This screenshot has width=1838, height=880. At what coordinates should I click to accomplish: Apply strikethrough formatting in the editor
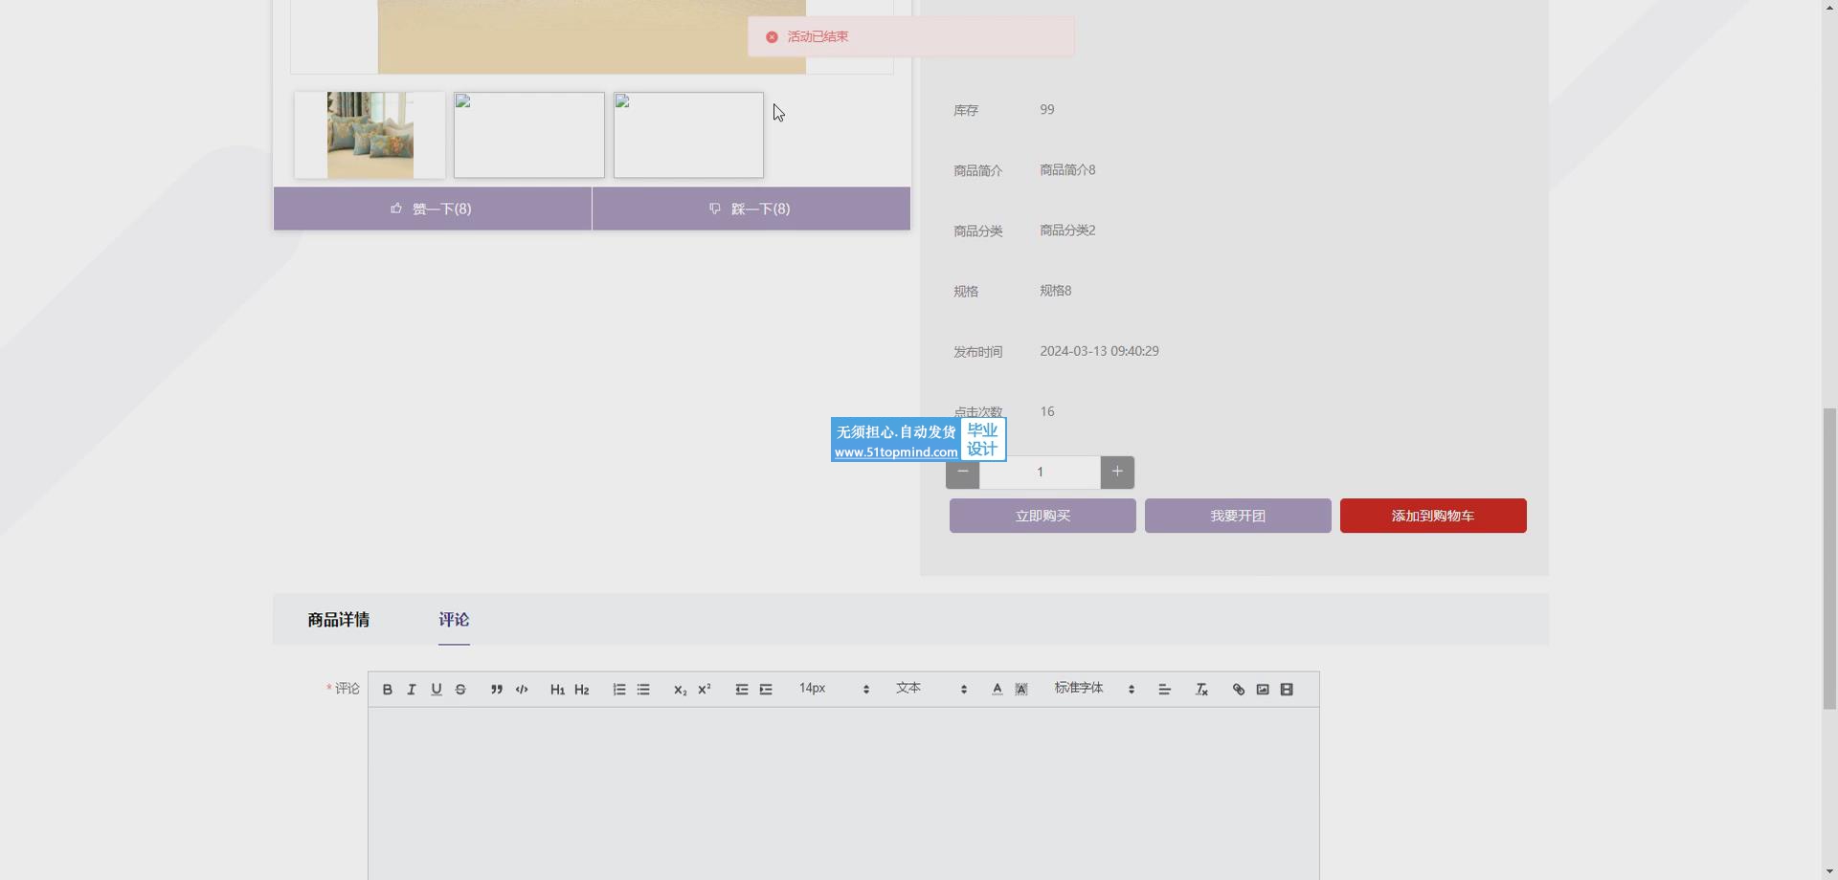460,690
